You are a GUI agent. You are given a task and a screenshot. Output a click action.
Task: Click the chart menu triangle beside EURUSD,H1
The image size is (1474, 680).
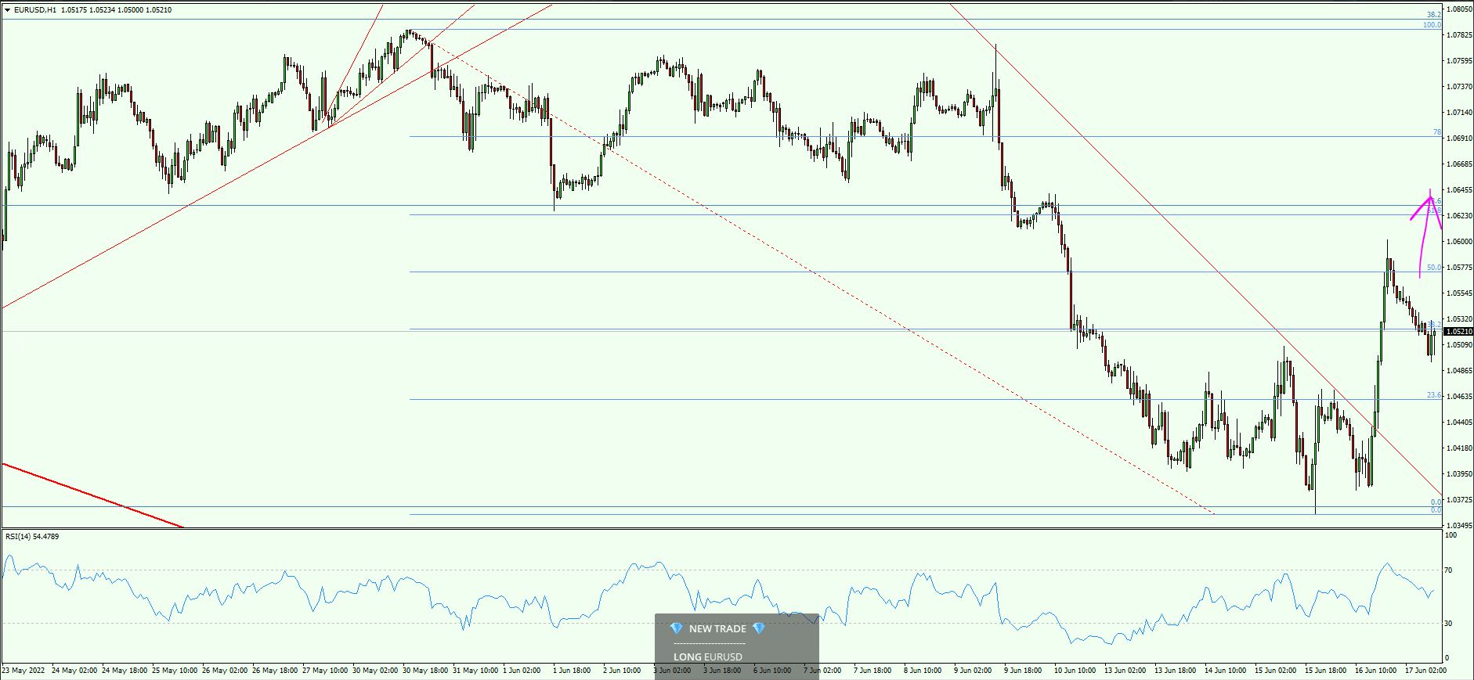[x=8, y=10]
